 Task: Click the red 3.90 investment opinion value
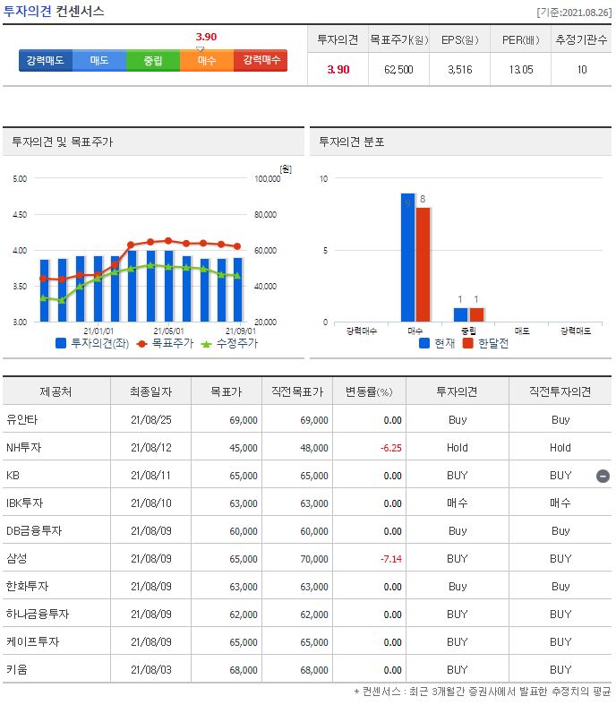point(338,70)
